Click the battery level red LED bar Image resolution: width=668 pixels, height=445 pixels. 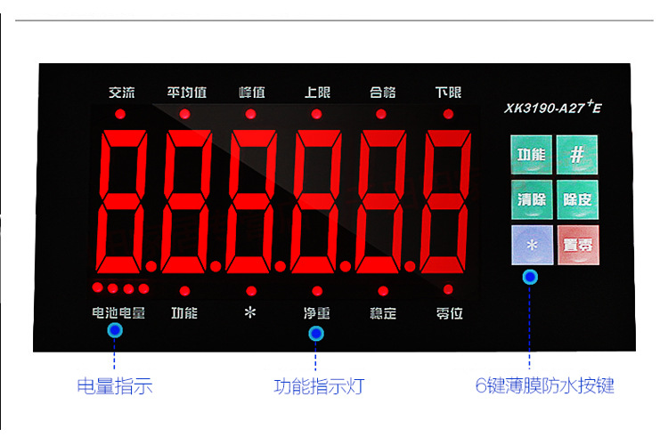(x=119, y=288)
